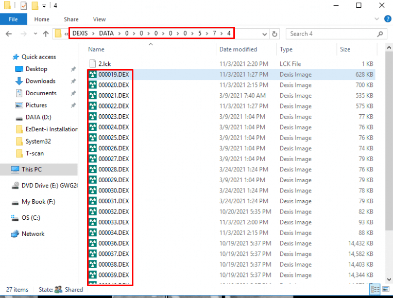Expand the chevron after DATA in breadcrumb
393x298 pixels.
tap(119, 33)
